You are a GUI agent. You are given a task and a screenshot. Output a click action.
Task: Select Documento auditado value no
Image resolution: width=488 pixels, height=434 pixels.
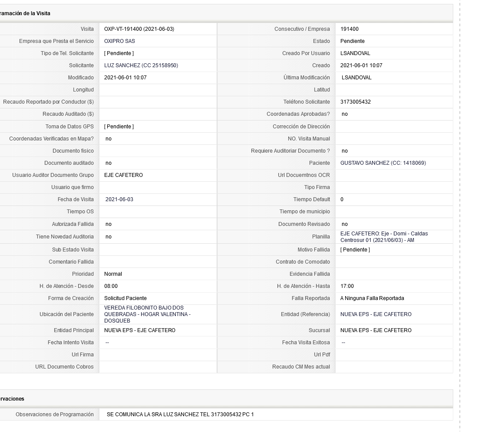(x=108, y=163)
